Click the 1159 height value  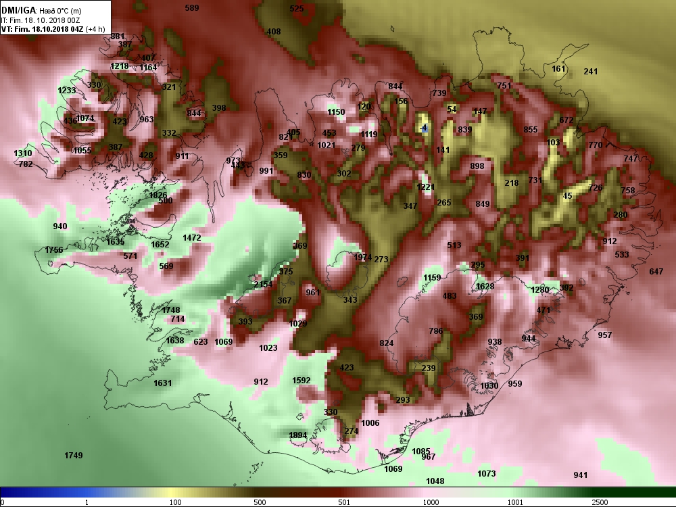[x=432, y=277]
